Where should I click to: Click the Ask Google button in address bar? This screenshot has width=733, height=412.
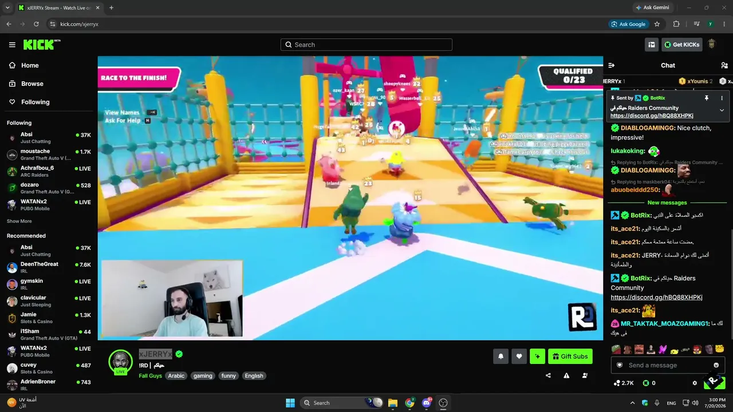coord(628,24)
